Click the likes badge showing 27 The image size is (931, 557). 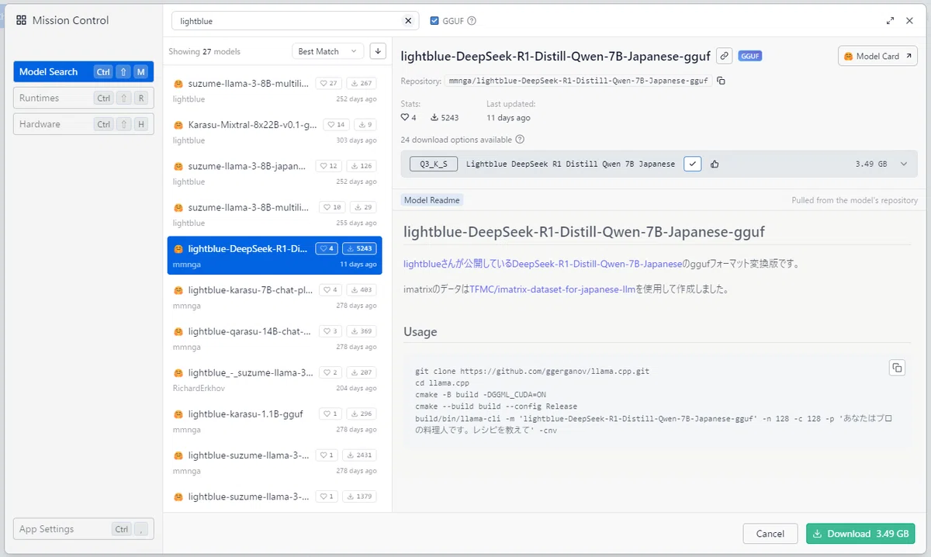pyautogui.click(x=329, y=83)
